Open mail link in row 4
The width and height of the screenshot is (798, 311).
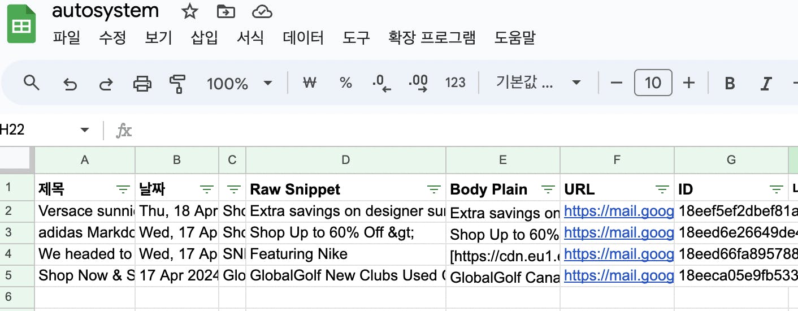pos(619,254)
